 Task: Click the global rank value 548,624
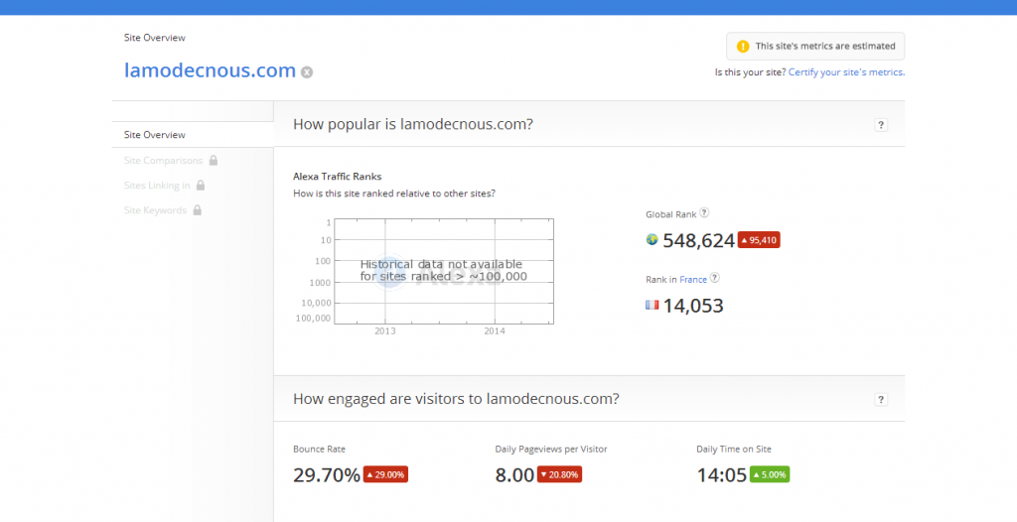698,240
